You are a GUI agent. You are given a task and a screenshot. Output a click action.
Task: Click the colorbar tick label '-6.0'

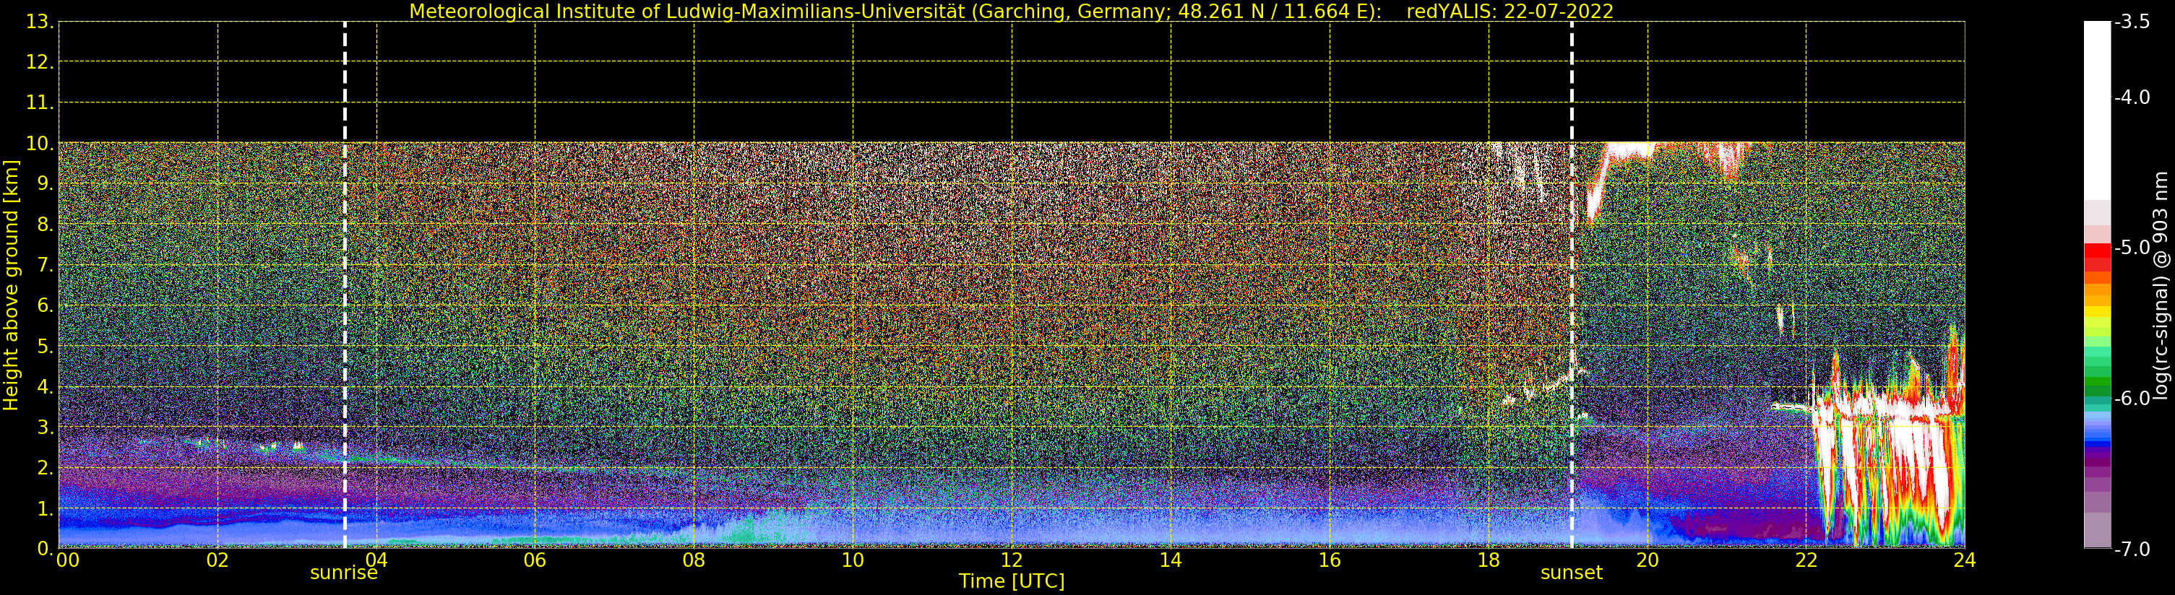pos(2133,399)
